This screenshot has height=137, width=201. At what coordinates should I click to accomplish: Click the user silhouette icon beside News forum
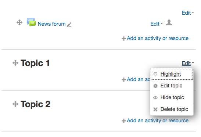tap(169, 22)
